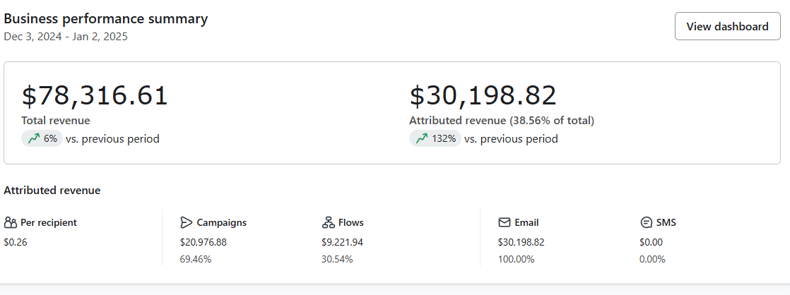
Task: Select the large $30,198.82 attributed revenue figure
Action: pos(483,96)
